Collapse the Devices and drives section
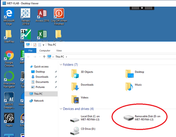This screenshot has width=176, height=137. pos(61,109)
